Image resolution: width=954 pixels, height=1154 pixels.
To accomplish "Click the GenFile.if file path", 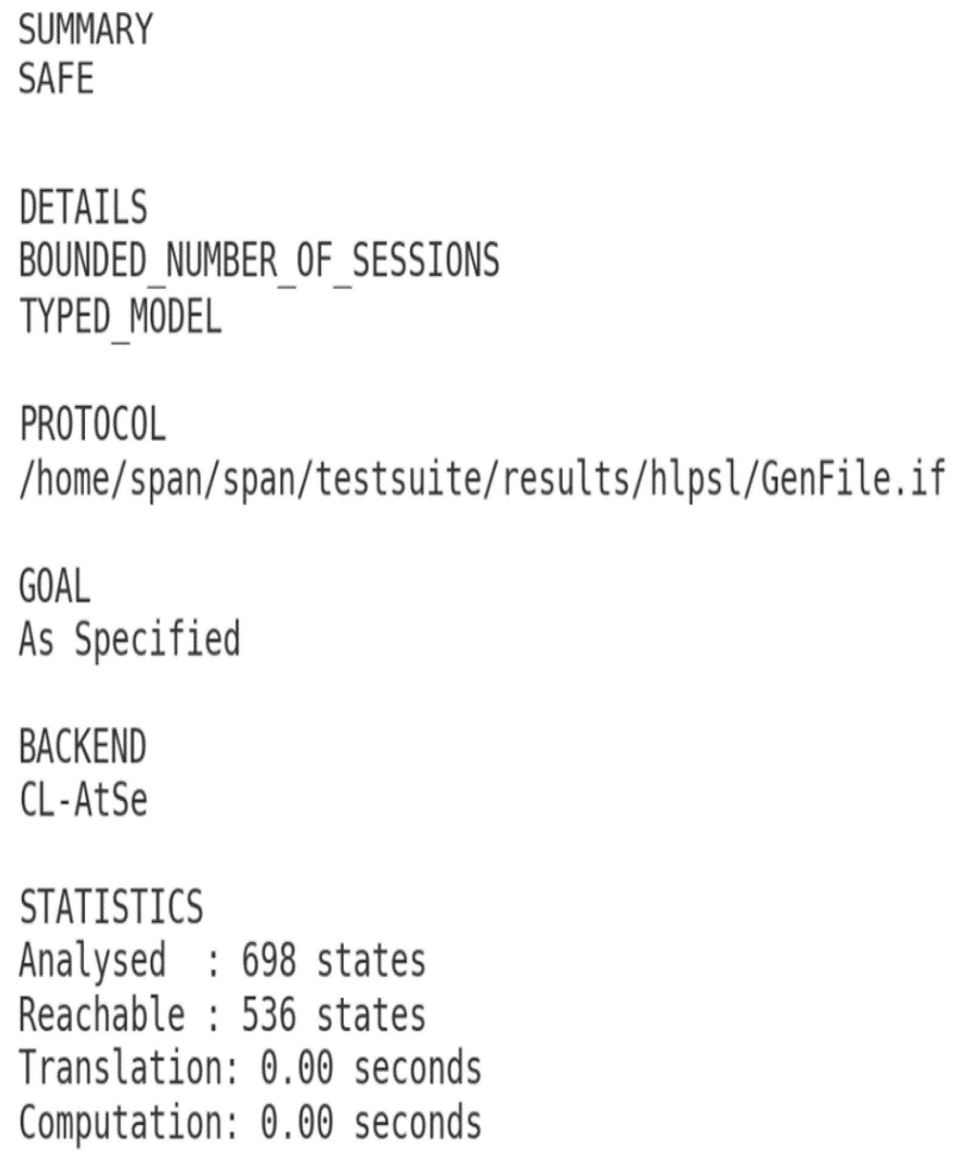I will click(x=483, y=479).
